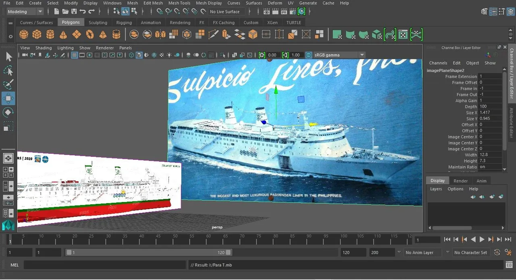Save the scene with floppy icon
Screen dimensions: 516x280
tap(74, 12)
